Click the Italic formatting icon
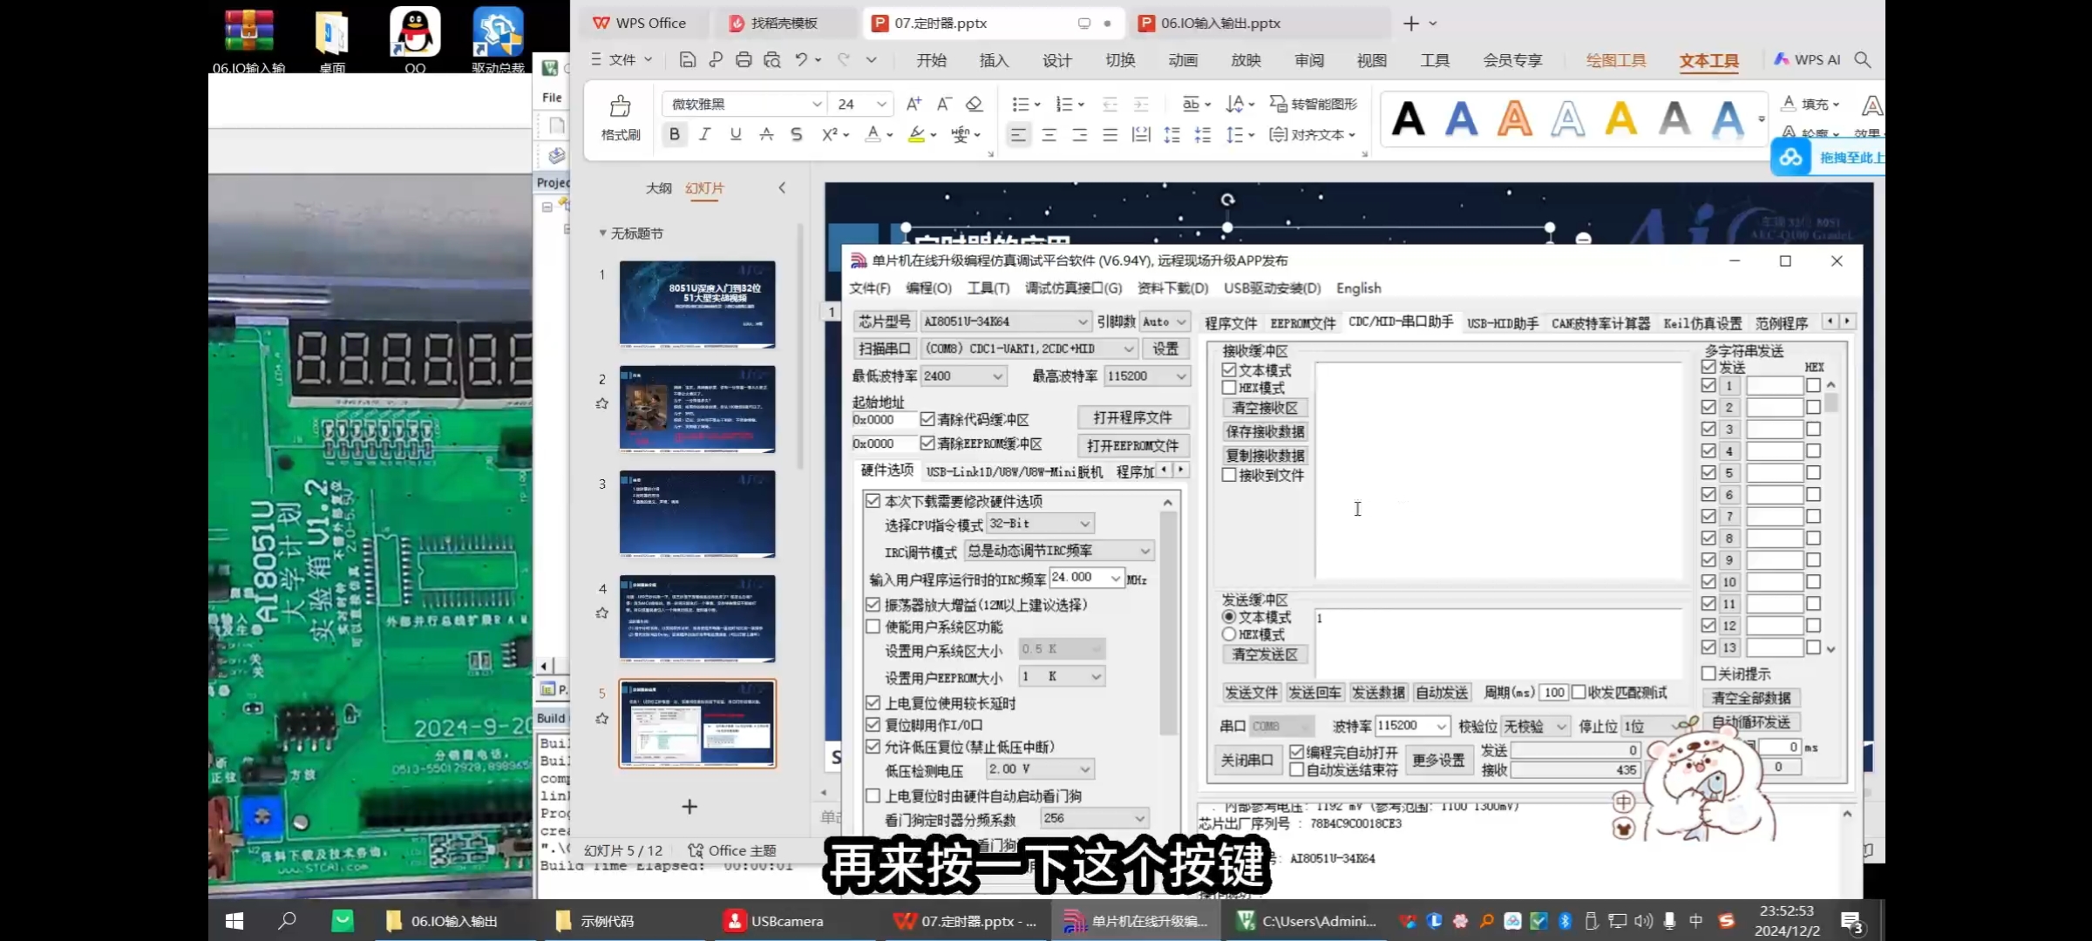This screenshot has height=941, width=2092. click(704, 134)
